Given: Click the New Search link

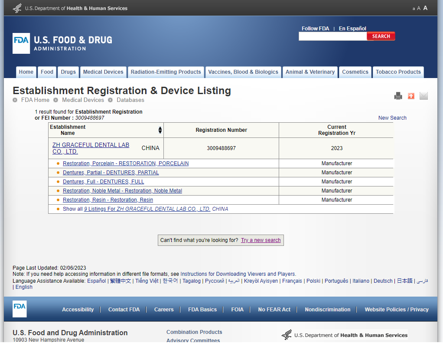Looking at the screenshot, I should (x=392, y=118).
